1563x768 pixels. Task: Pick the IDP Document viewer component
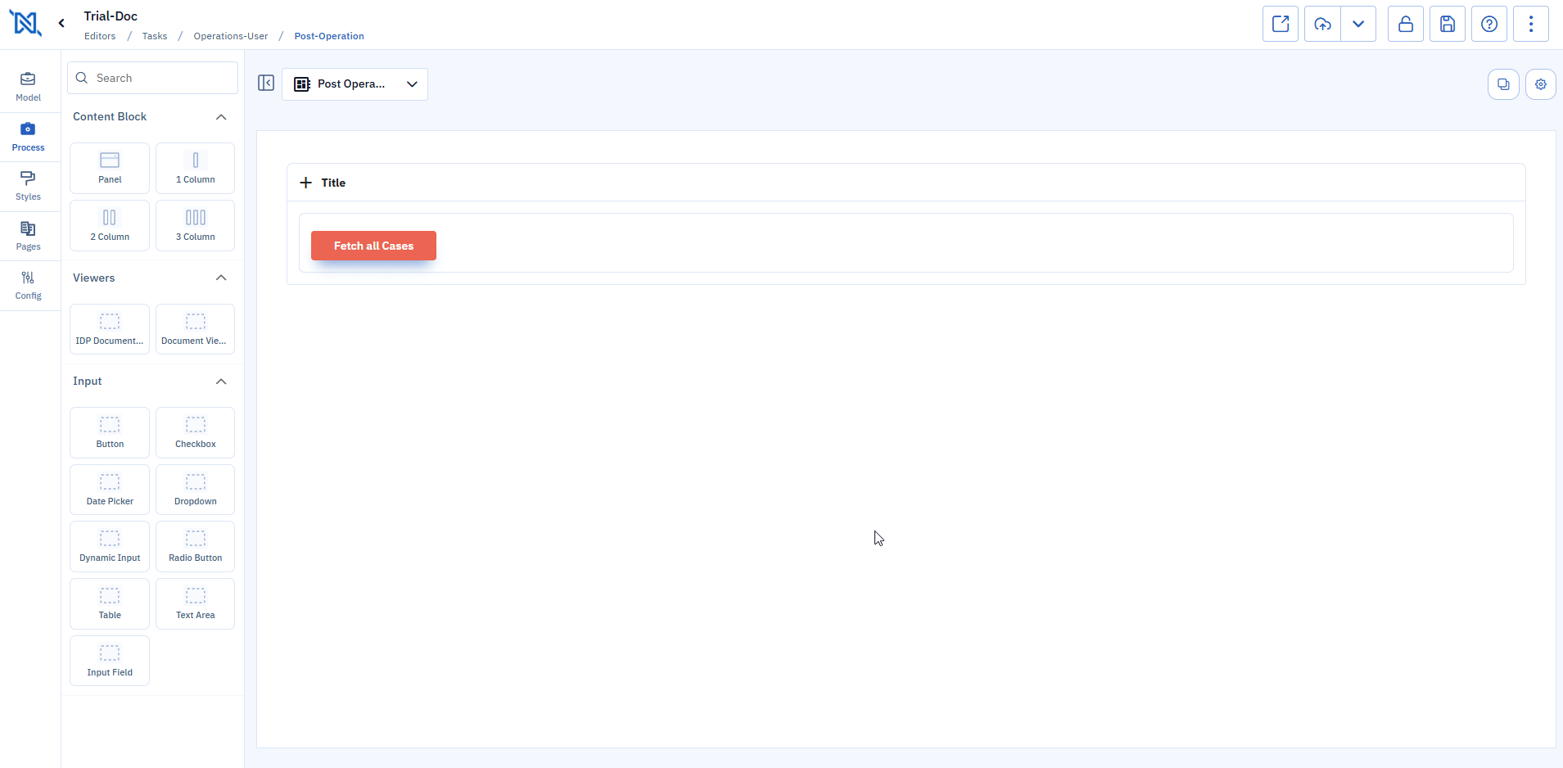click(x=110, y=329)
